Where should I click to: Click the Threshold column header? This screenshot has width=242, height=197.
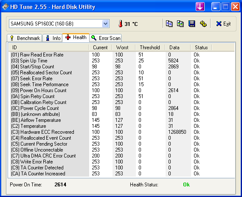[x=150, y=48]
